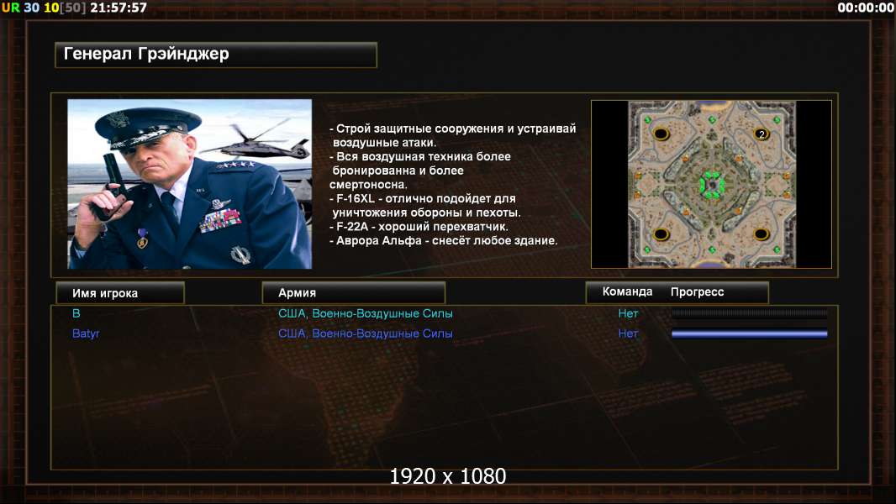The image size is (896, 504).
Task: Select player name Batyr
Action: 86,333
